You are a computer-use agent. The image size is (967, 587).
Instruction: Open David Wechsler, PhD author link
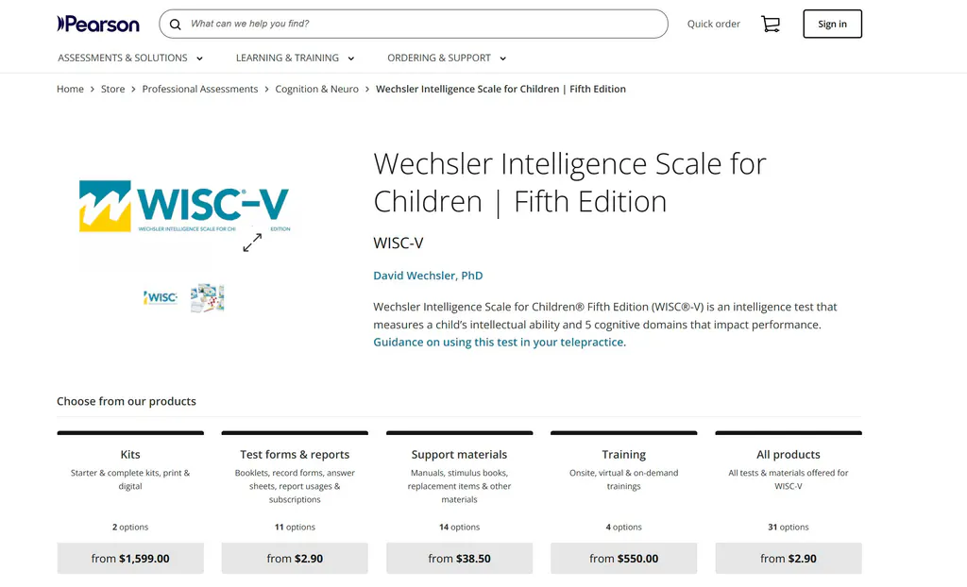click(x=428, y=276)
